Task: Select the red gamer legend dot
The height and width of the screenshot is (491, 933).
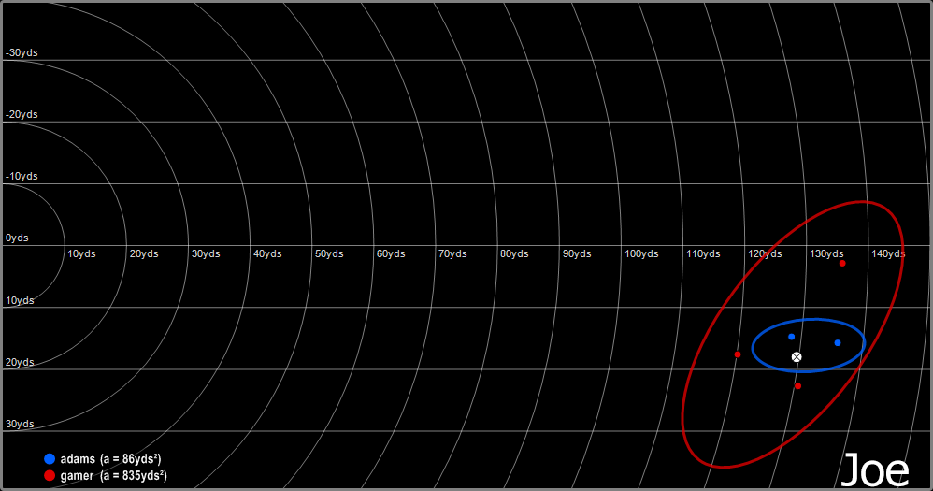Action: point(50,475)
